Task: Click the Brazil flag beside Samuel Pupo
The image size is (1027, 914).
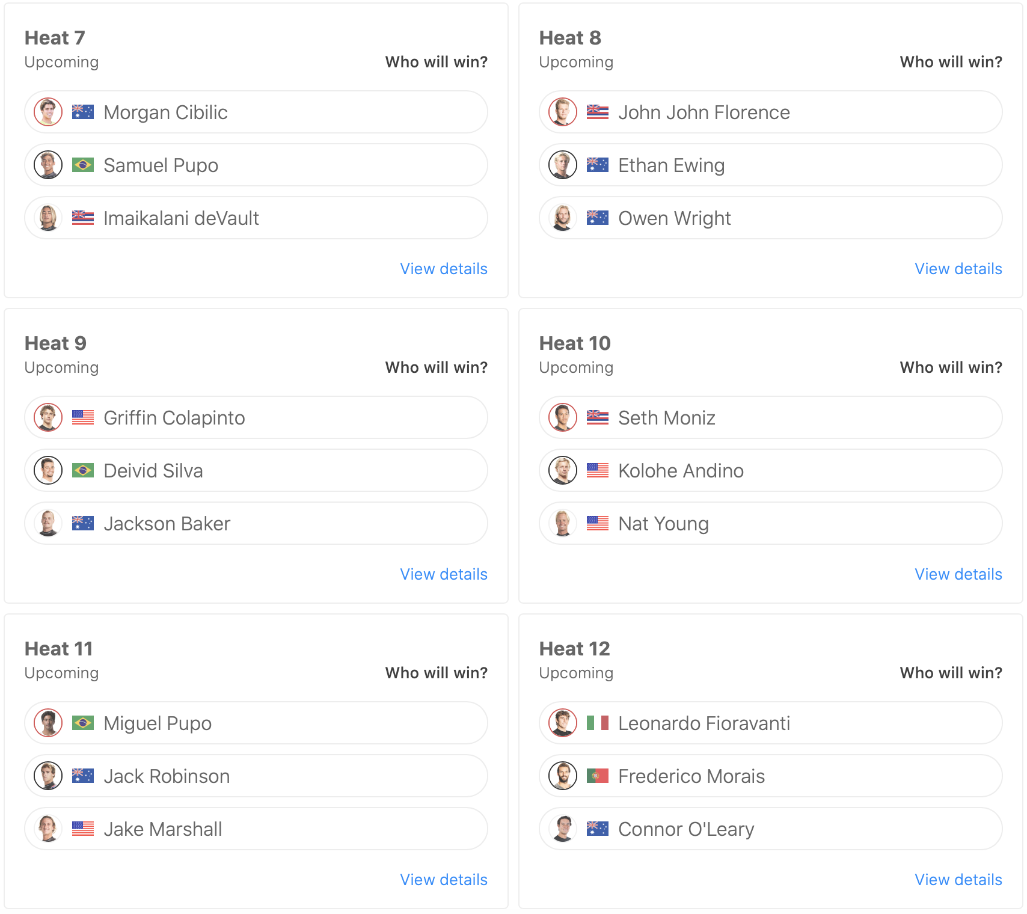Action: [x=83, y=165]
